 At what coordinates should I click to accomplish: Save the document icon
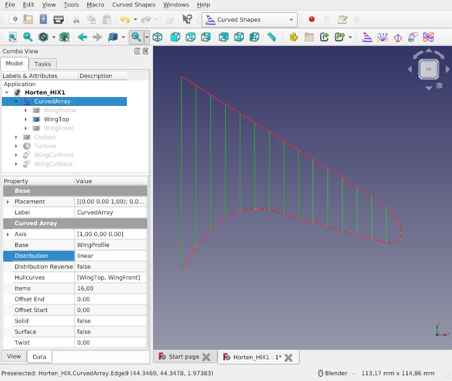pyautogui.click(x=43, y=19)
